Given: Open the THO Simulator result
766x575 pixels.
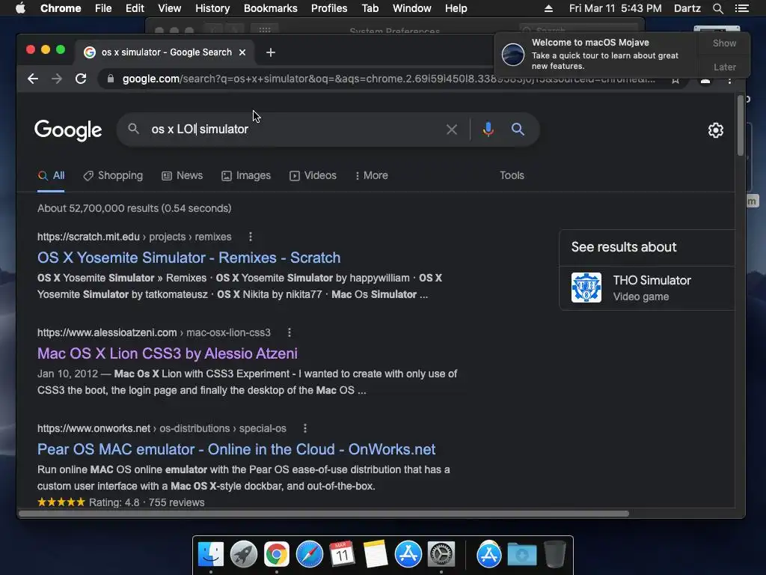Looking at the screenshot, I should point(652,281).
